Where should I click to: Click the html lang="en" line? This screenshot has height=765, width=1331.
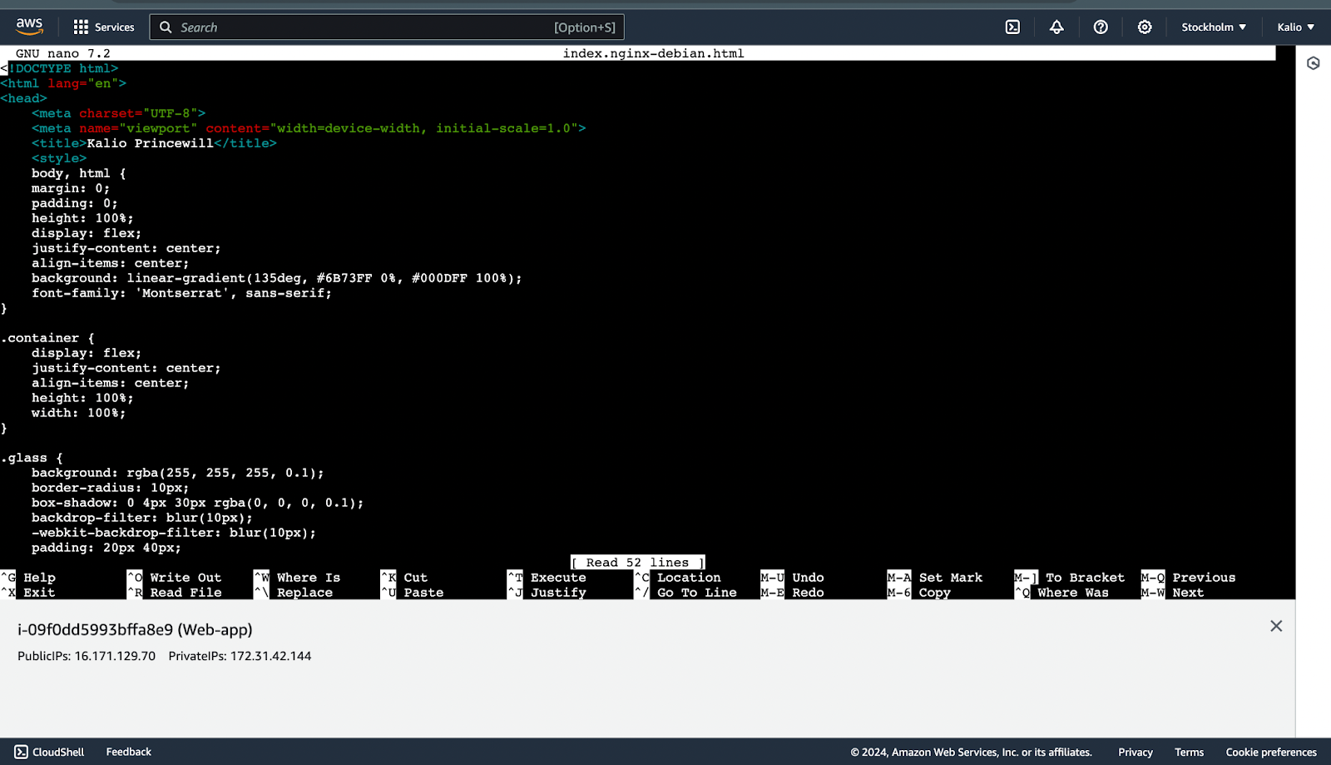pos(64,83)
